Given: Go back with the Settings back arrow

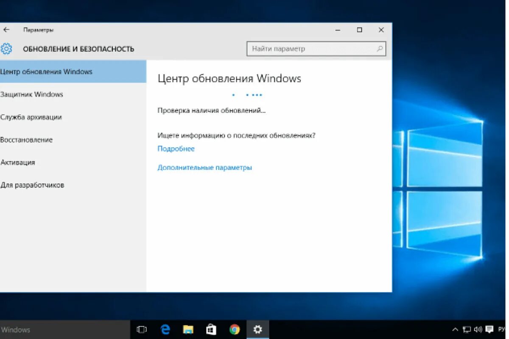Looking at the screenshot, I should pos(6,30).
